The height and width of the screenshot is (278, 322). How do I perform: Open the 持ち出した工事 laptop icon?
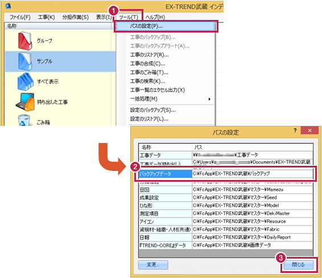point(25,102)
